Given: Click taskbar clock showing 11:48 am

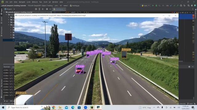Looking at the screenshot, I should click(x=185, y=107).
